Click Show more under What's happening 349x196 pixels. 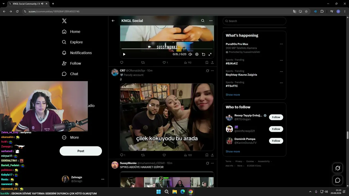coord(233,95)
